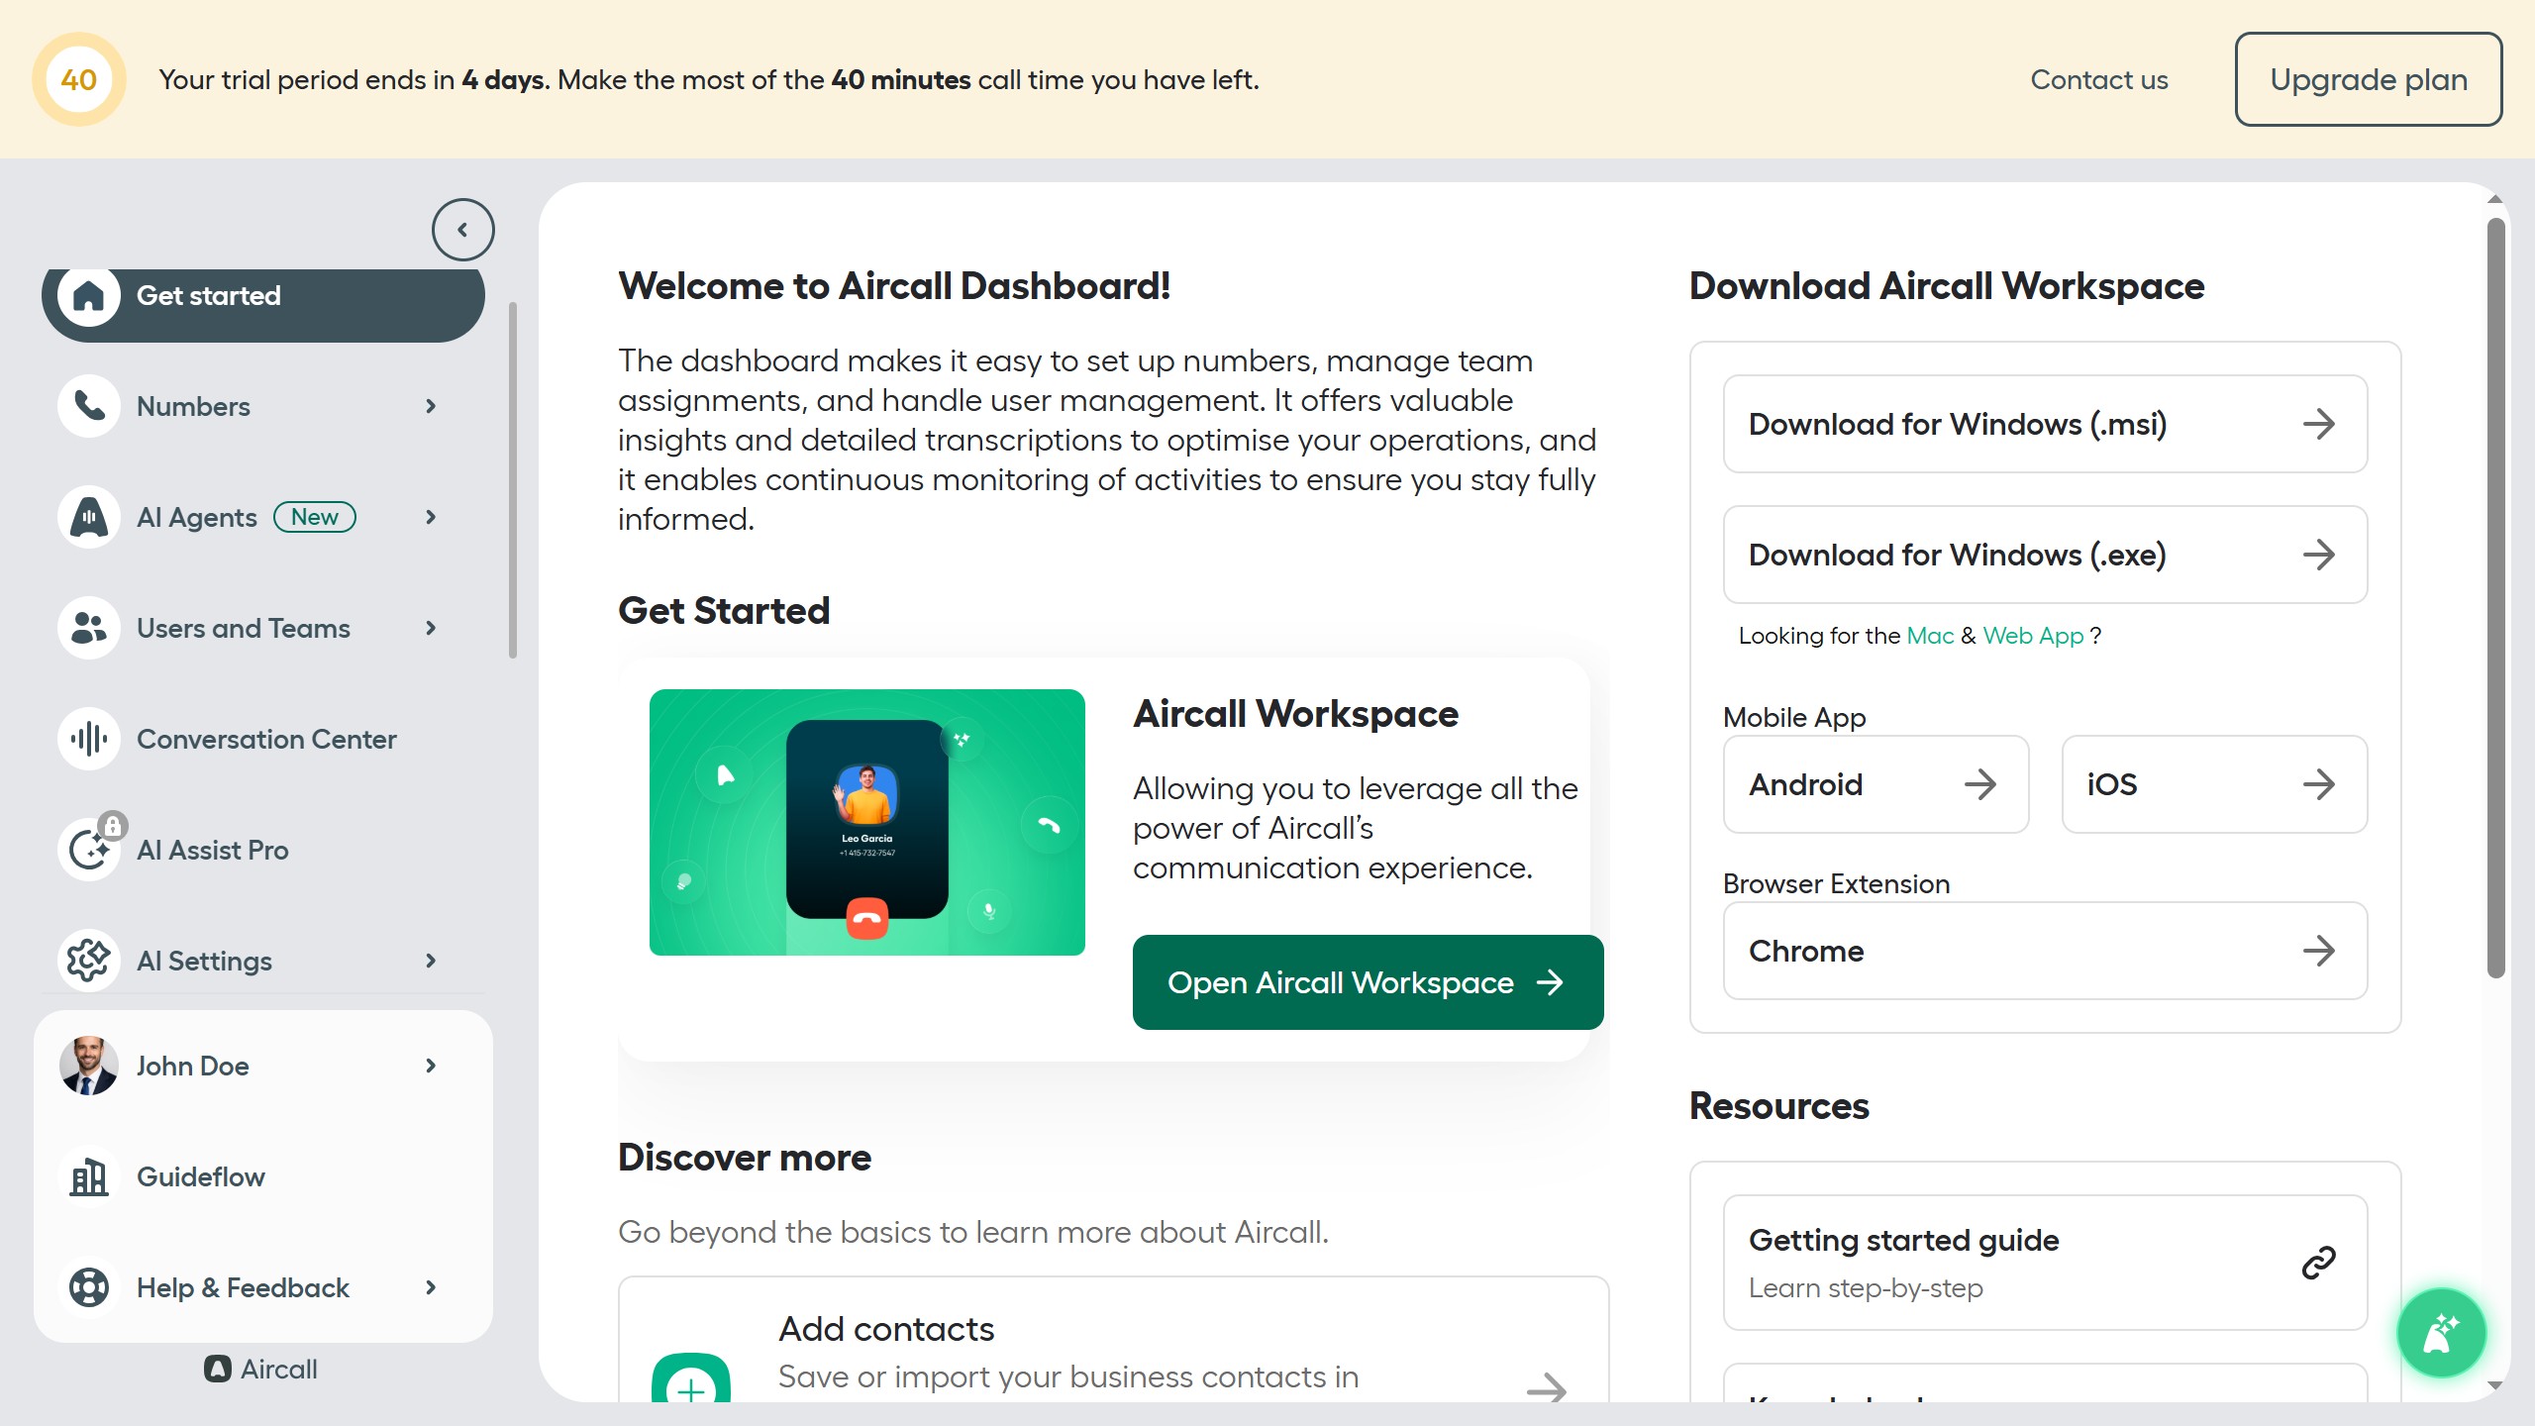Click the arrow beside Chrome extension
Image resolution: width=2535 pixels, height=1426 pixels.
(x=2318, y=951)
